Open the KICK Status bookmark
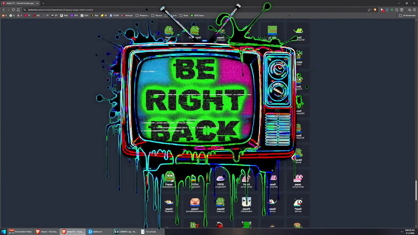Image resolution: width=418 pixels, height=235 pixels. pos(197,15)
